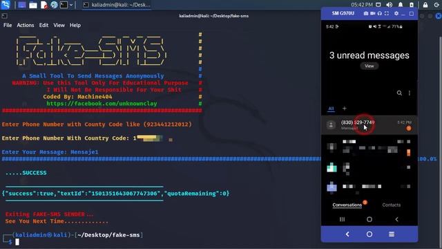
Task: Search messages with magnifier icon
Action: pos(399,93)
